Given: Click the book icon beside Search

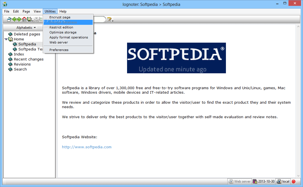Looking at the screenshot, I should pyautogui.click(x=10, y=69).
